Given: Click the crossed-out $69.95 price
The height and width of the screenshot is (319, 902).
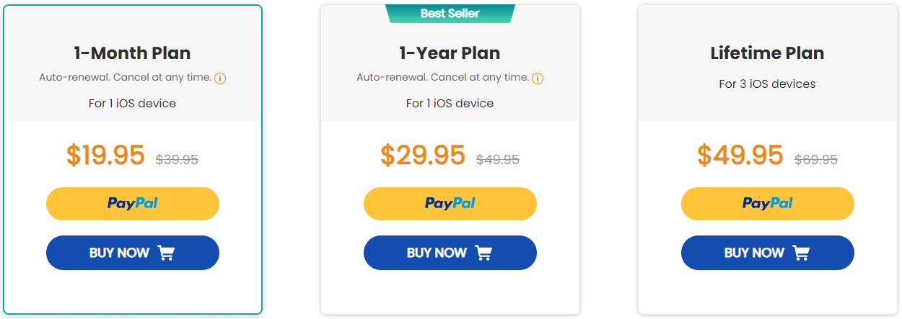Looking at the screenshot, I should pos(816,160).
